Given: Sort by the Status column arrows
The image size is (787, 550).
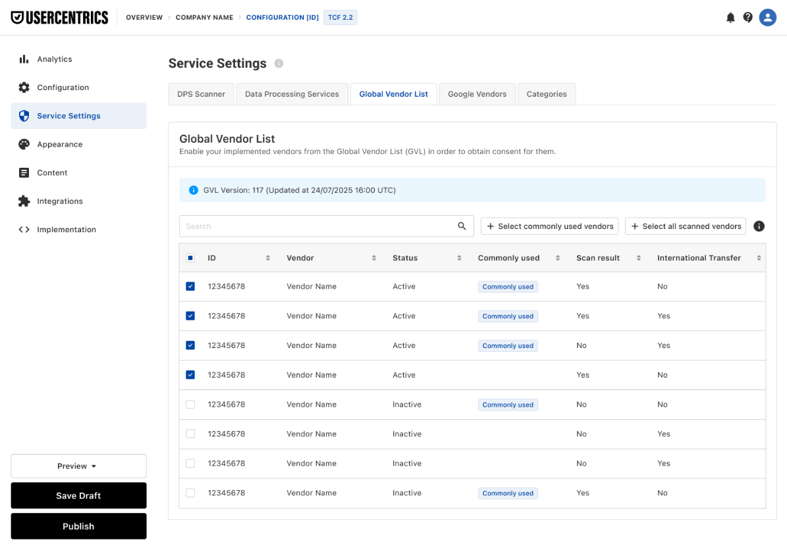Looking at the screenshot, I should tap(459, 258).
